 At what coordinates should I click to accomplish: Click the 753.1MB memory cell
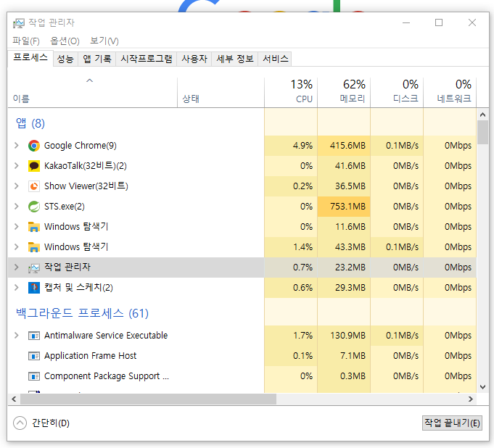tap(344, 207)
